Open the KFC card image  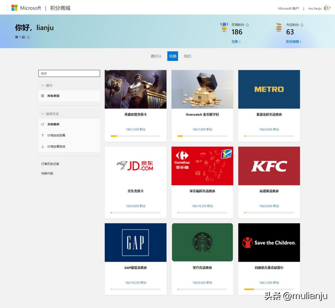[269, 166]
